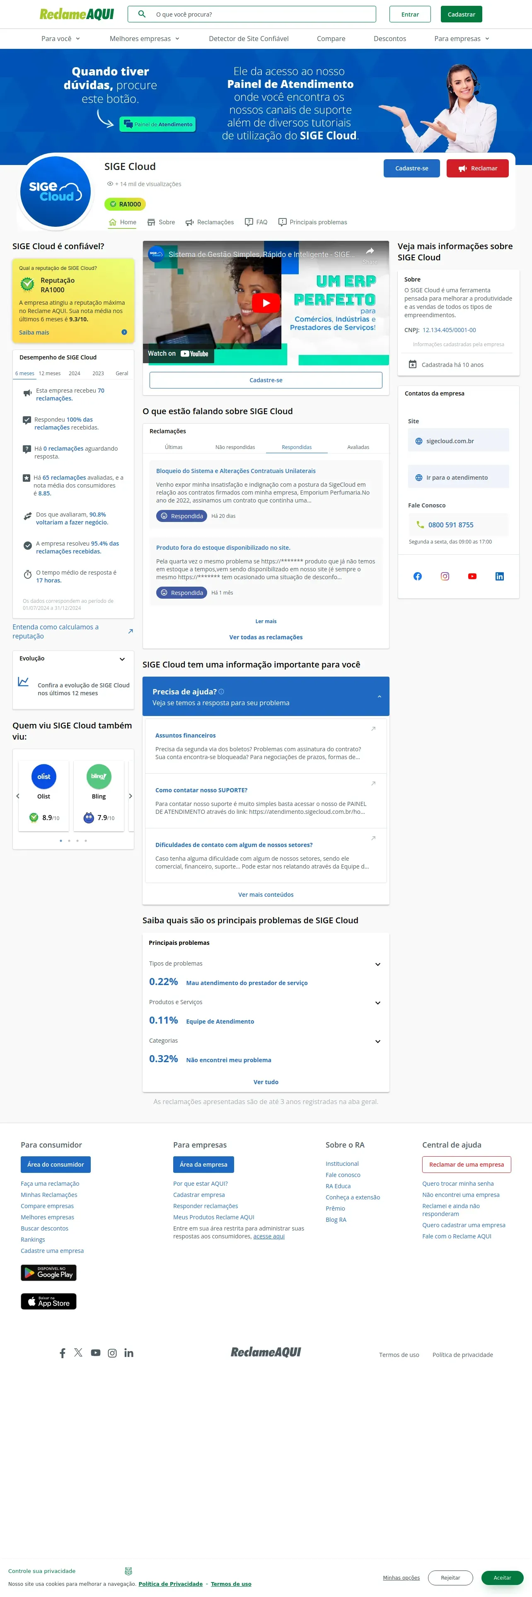Click the privacy cookie mascot icon
This screenshot has width=532, height=1597.
coord(129,1571)
